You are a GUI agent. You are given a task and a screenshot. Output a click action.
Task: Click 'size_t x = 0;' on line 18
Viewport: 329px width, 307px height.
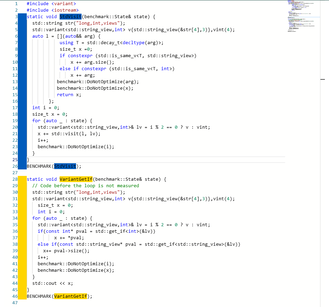click(x=50, y=114)
